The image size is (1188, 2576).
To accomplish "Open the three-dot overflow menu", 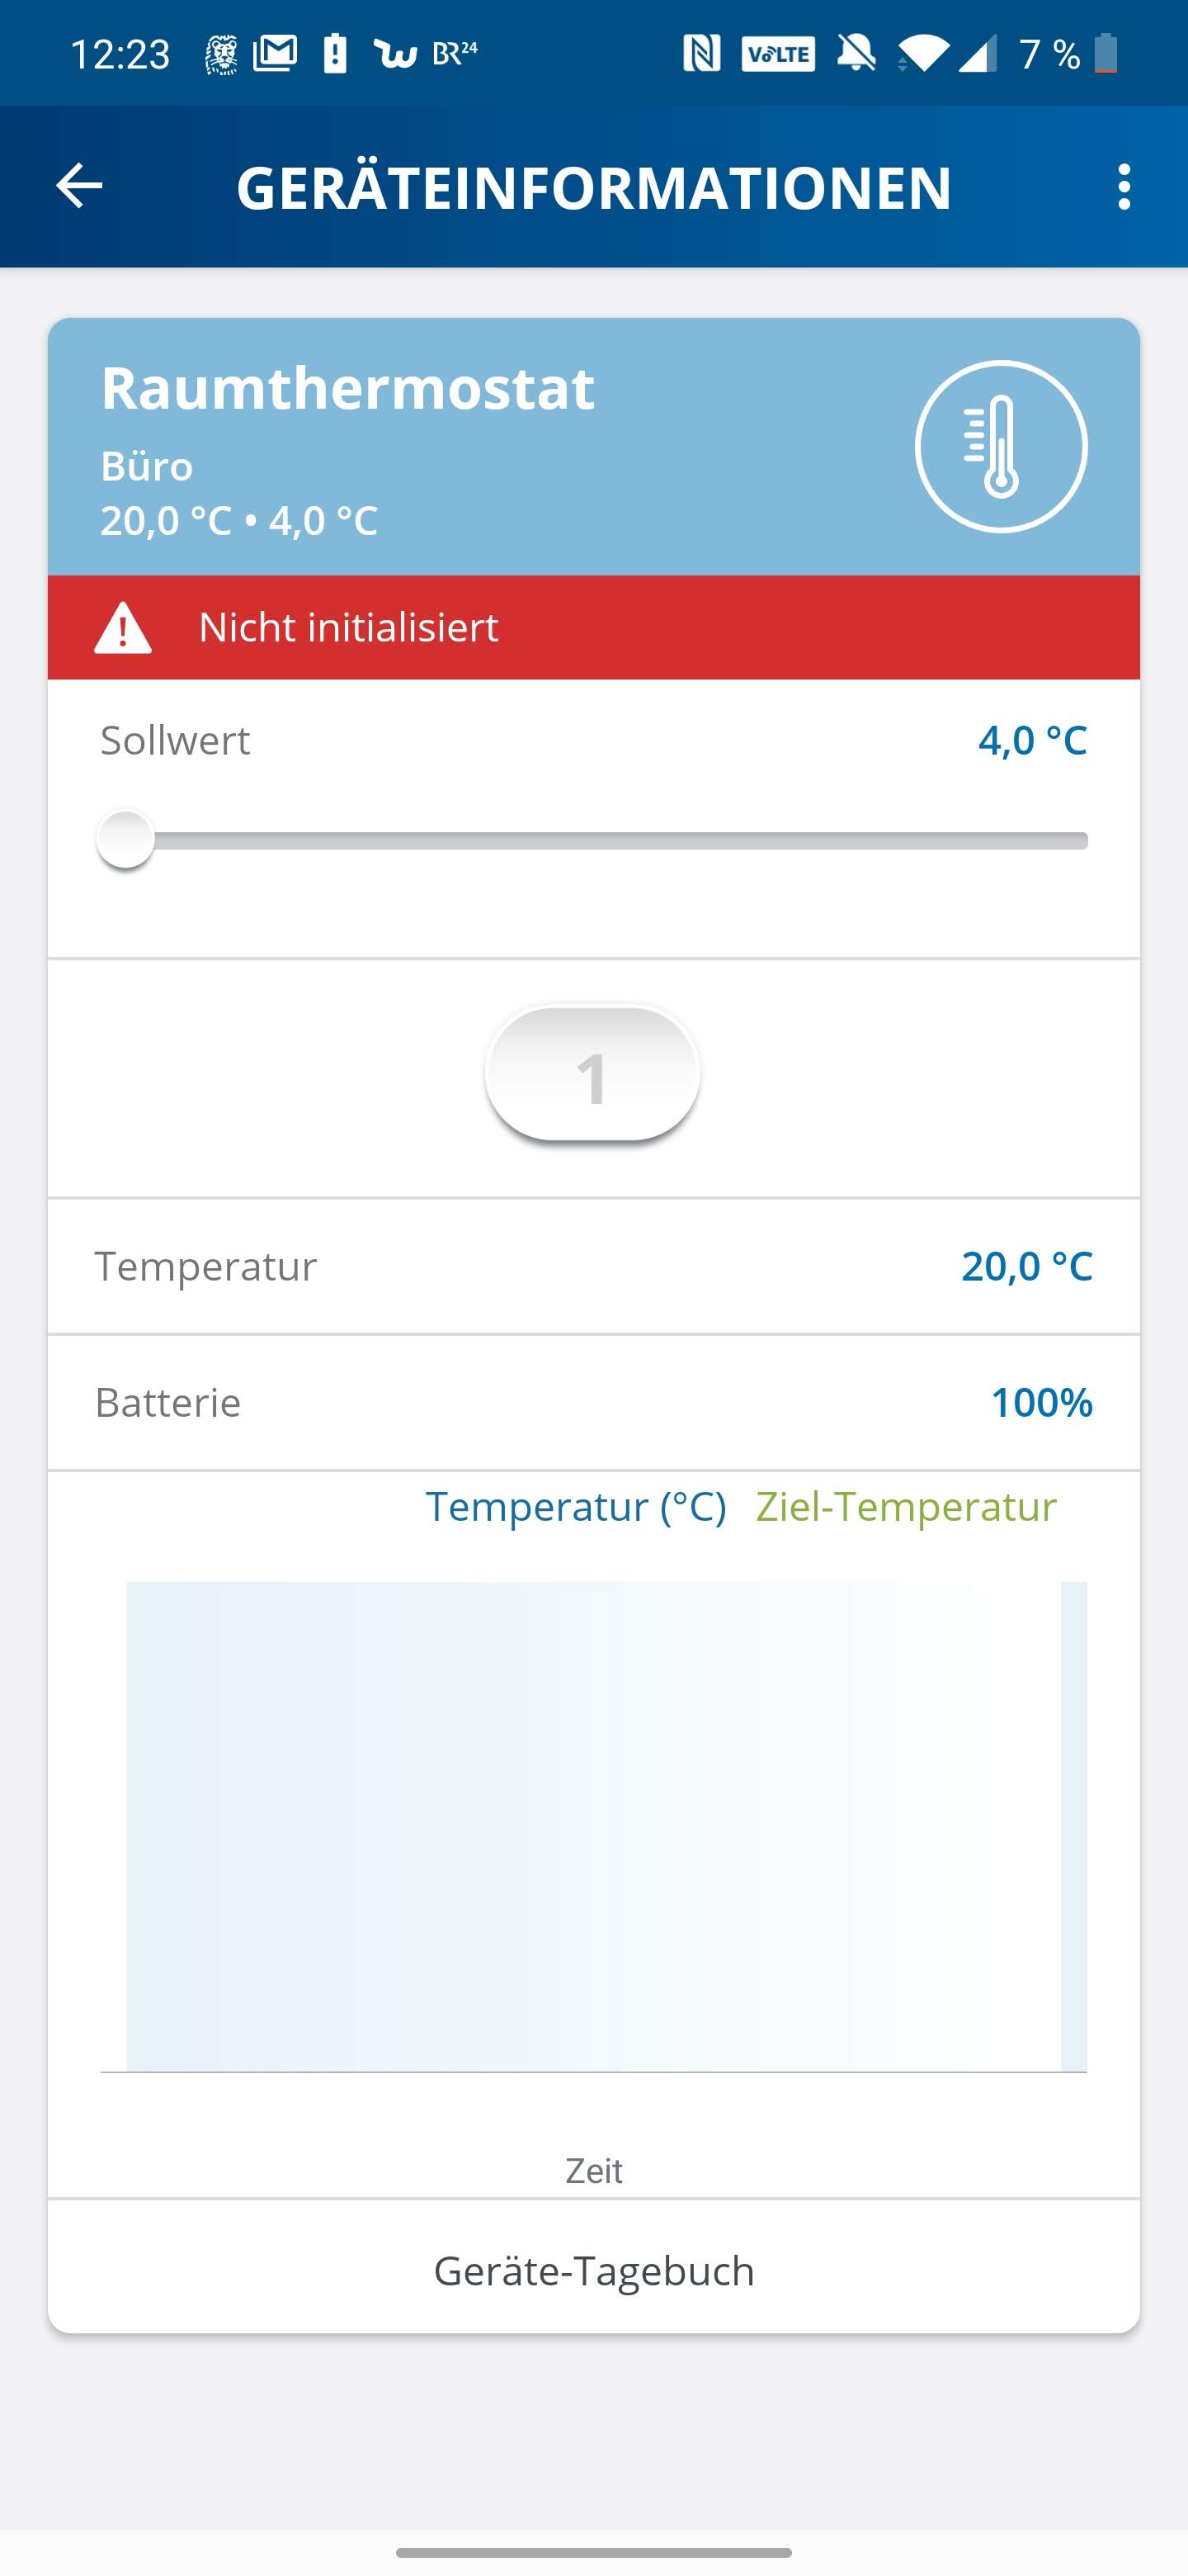I will pos(1124,187).
